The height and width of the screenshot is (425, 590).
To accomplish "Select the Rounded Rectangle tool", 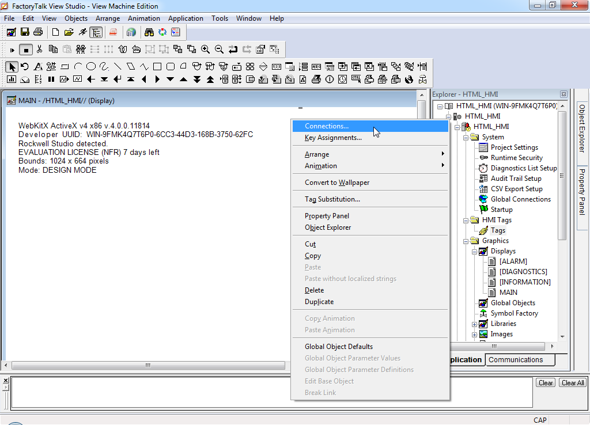I will (x=171, y=67).
